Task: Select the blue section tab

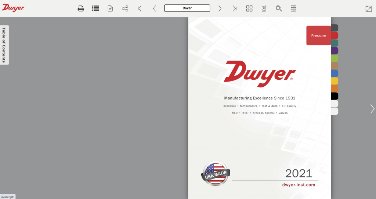Action: point(335,73)
